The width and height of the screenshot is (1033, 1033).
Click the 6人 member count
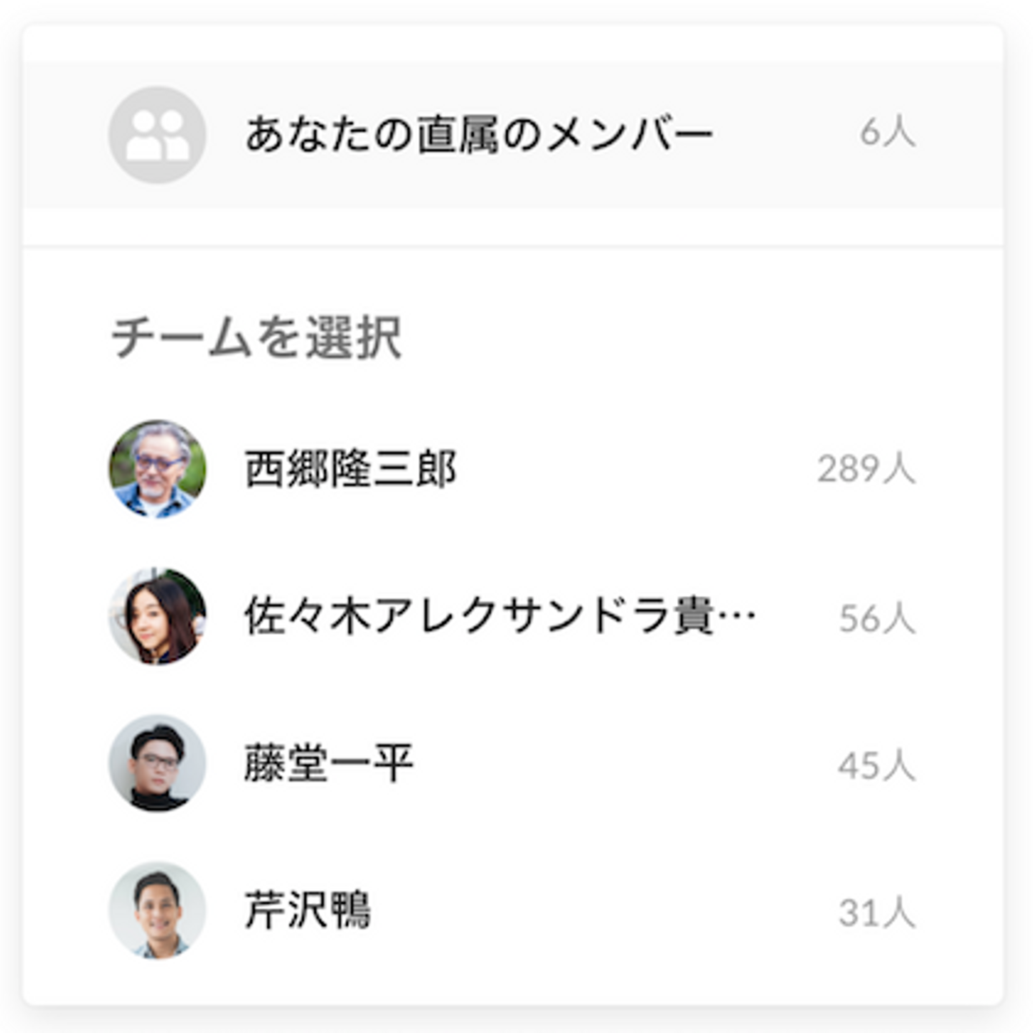(887, 133)
